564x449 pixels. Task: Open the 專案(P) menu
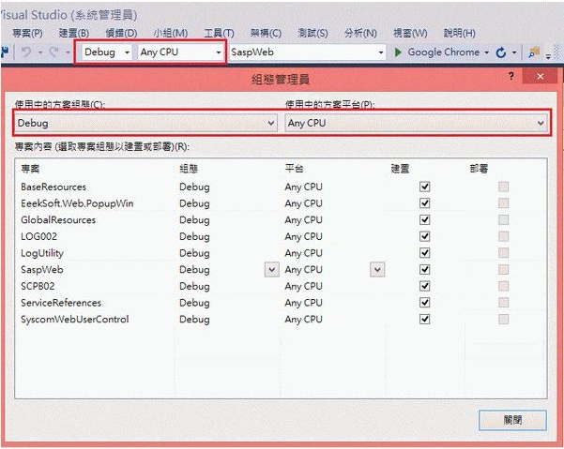28,34
